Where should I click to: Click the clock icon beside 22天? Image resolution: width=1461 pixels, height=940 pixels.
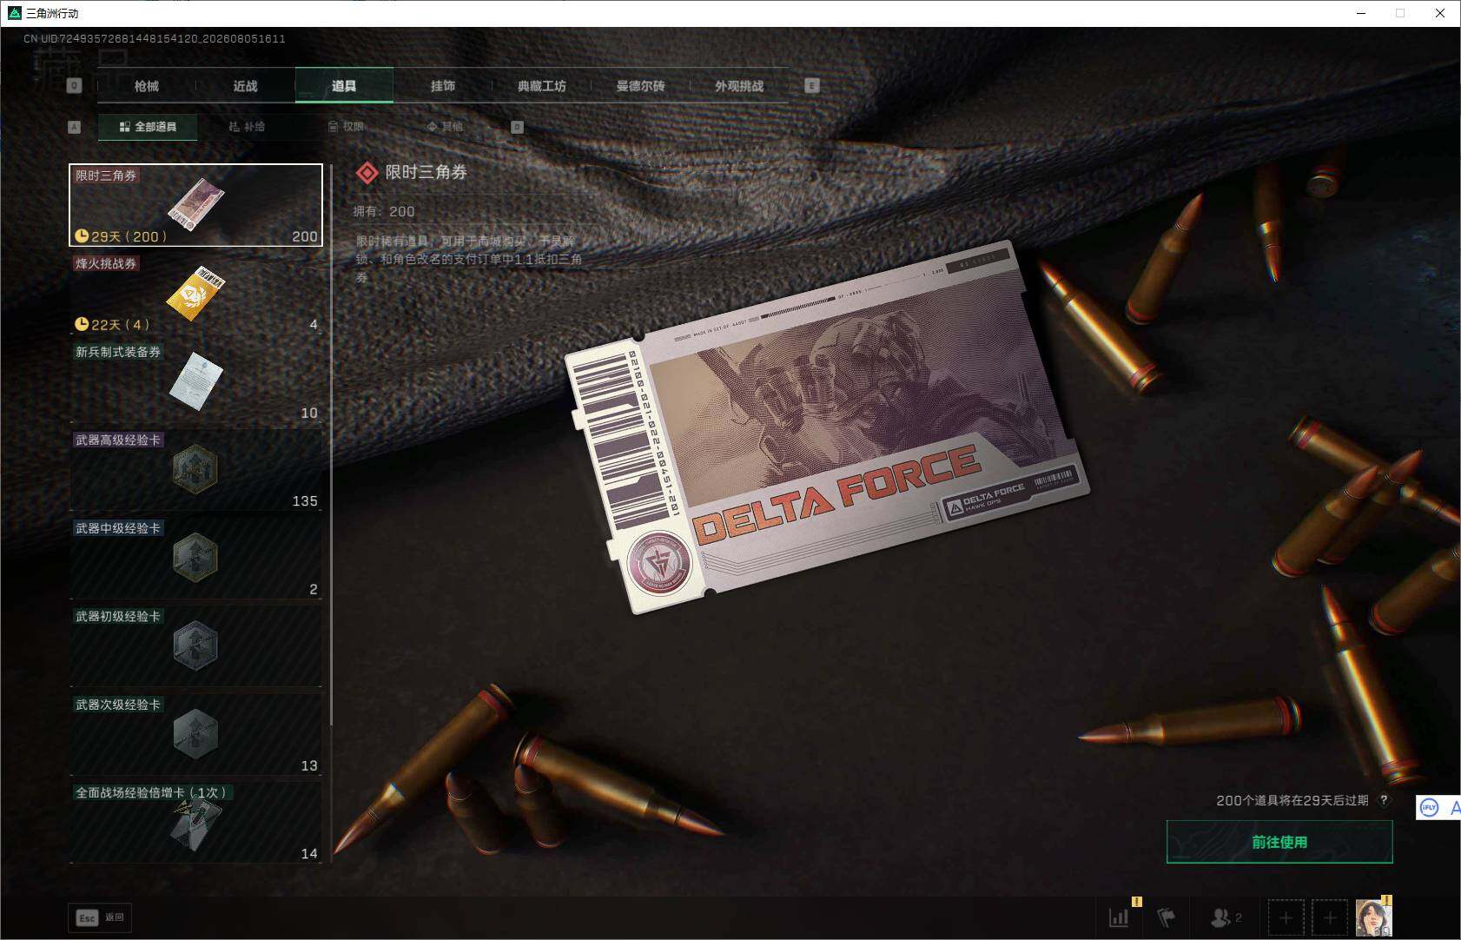(x=82, y=324)
